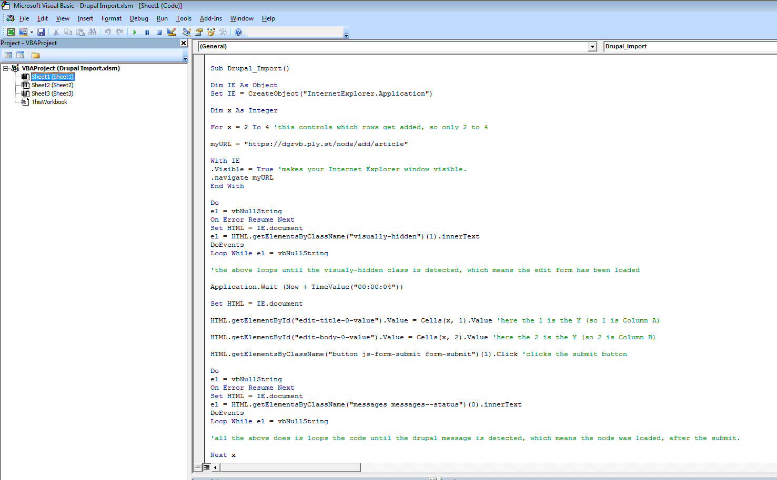Click the 'Dim IE As Object' line
777x480 pixels.
244,85
